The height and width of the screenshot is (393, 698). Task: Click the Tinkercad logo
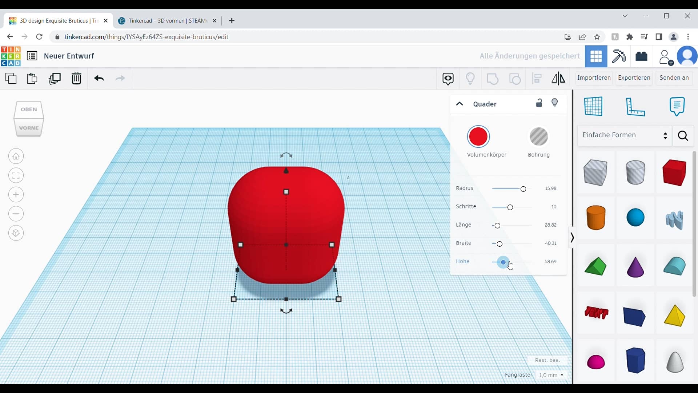[x=11, y=56]
